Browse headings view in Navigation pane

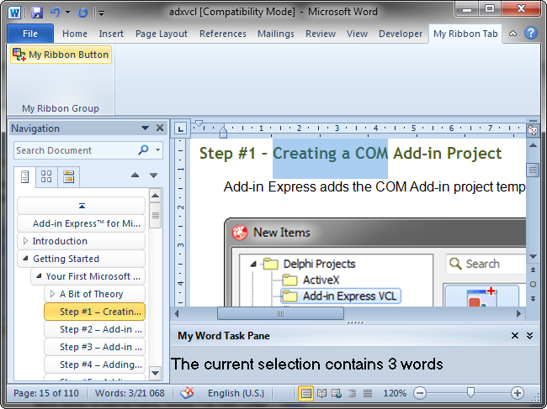pos(24,177)
